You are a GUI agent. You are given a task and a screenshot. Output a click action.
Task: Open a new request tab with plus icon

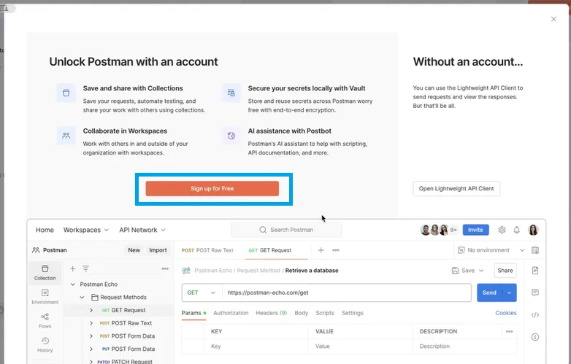point(321,250)
